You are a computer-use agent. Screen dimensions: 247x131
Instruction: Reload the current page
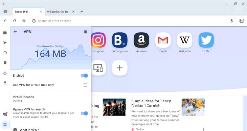click(x=15, y=21)
